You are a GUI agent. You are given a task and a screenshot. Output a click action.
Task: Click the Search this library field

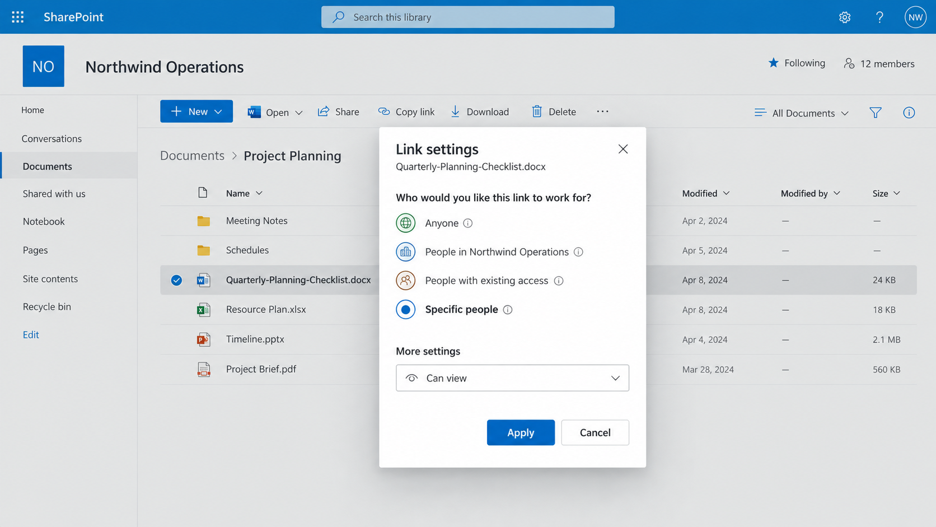[467, 17]
